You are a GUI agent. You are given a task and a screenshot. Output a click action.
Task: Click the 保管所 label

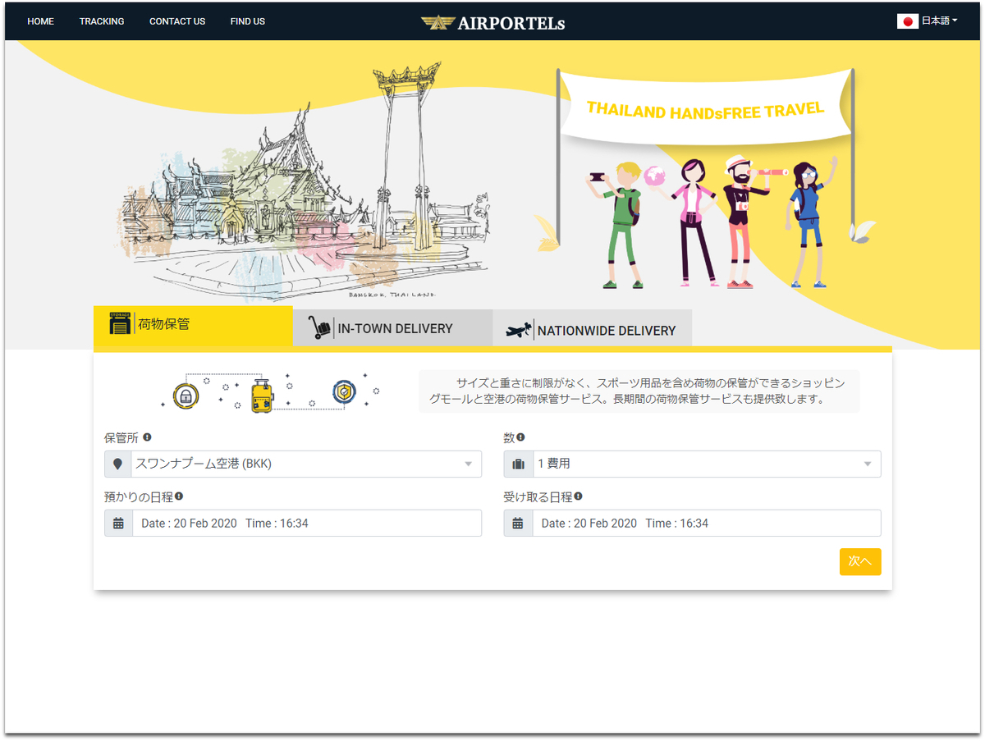click(121, 437)
